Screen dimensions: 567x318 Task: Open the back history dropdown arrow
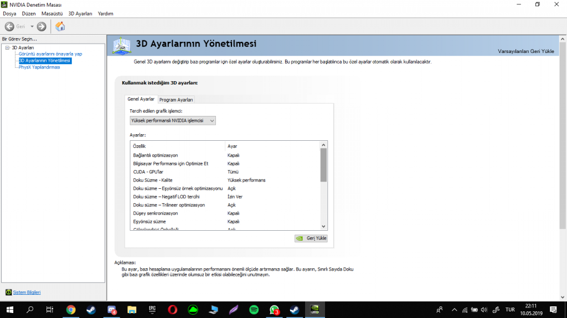coord(32,26)
